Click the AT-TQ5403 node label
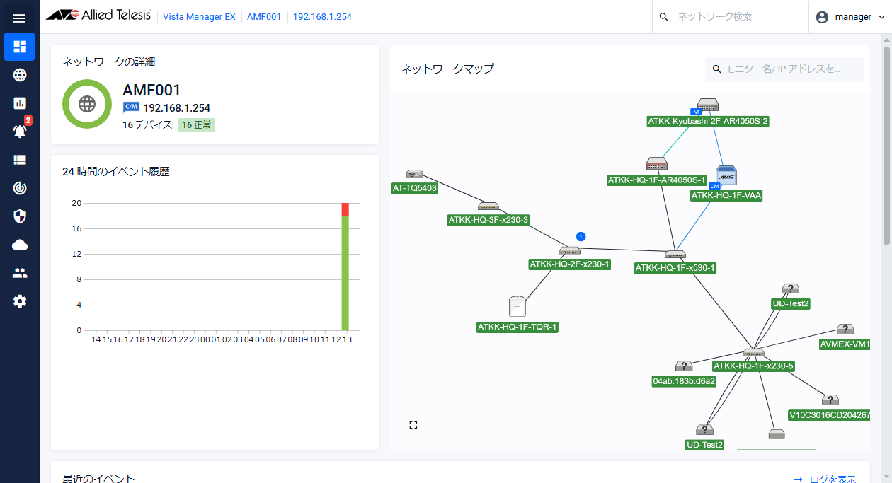 coord(415,188)
